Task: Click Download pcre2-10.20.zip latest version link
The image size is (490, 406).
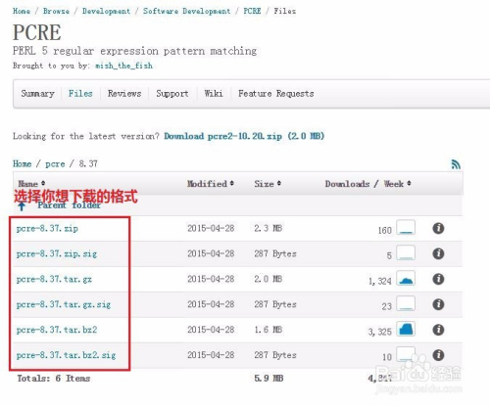Action: coord(244,136)
